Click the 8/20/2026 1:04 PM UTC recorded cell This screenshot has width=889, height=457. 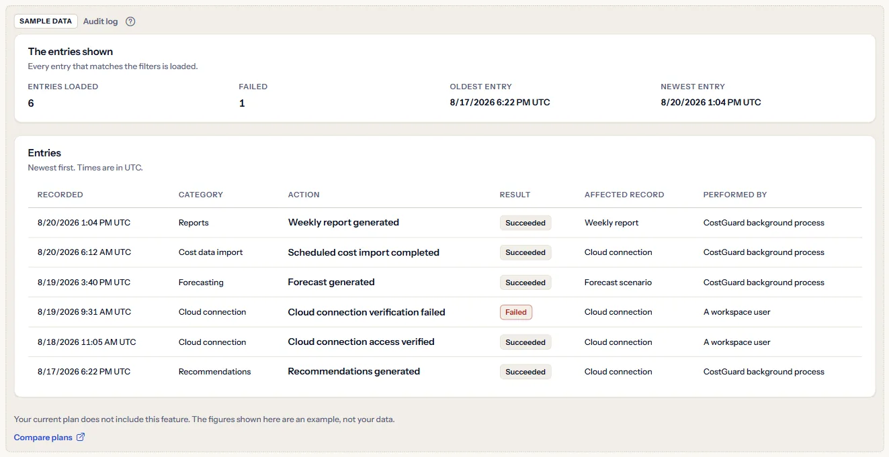tap(84, 223)
